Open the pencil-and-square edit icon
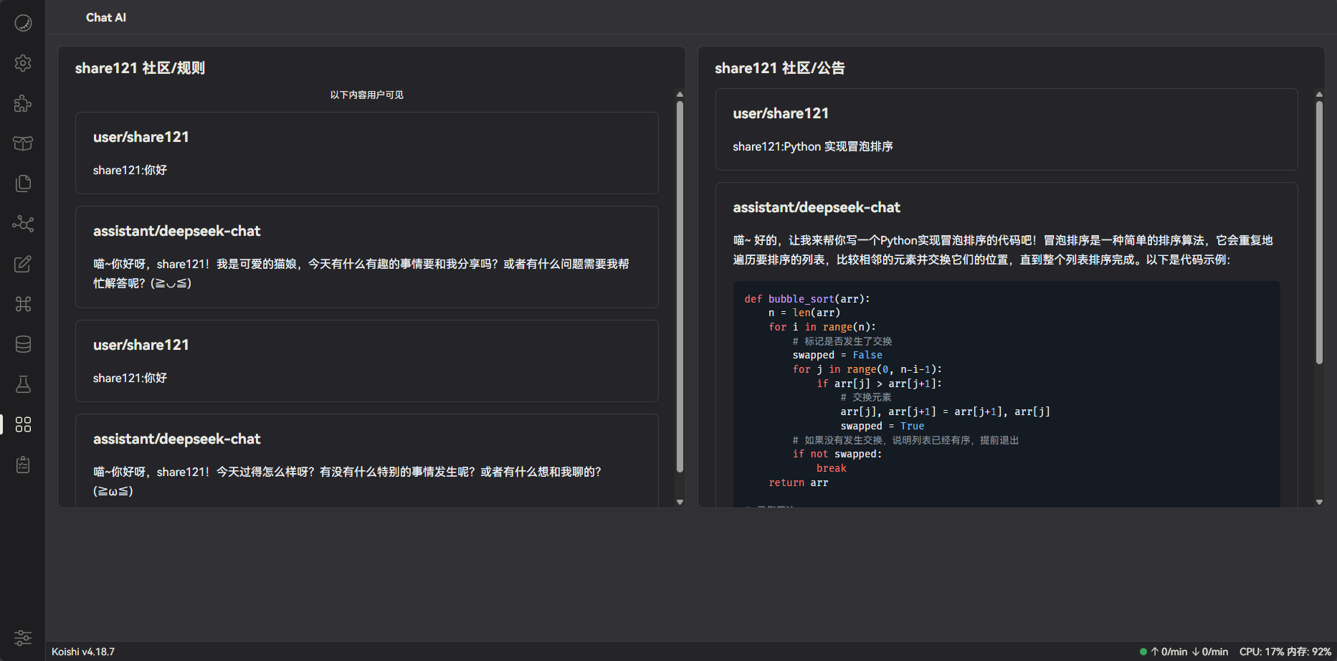The width and height of the screenshot is (1337, 661). coord(23,264)
